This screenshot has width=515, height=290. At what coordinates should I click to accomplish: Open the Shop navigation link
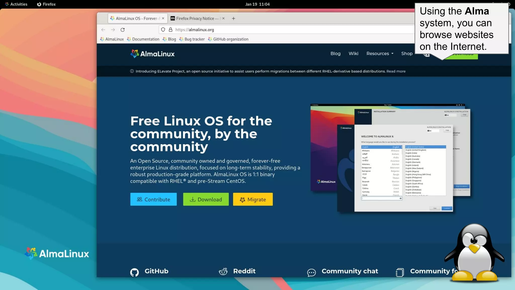[x=407, y=53]
